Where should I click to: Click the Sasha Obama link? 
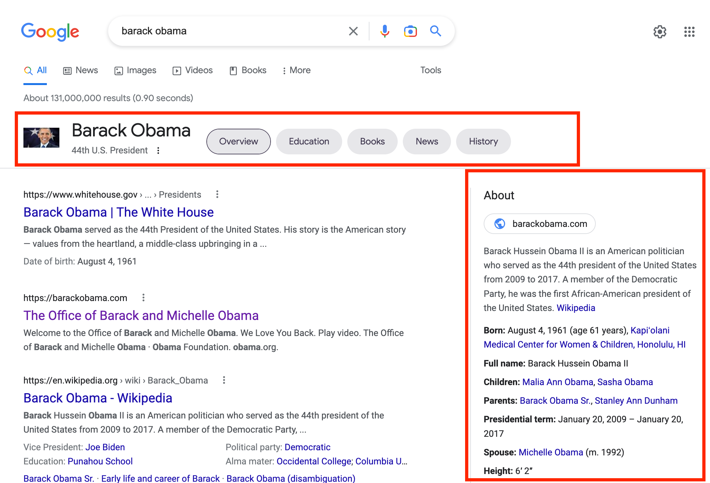click(625, 382)
